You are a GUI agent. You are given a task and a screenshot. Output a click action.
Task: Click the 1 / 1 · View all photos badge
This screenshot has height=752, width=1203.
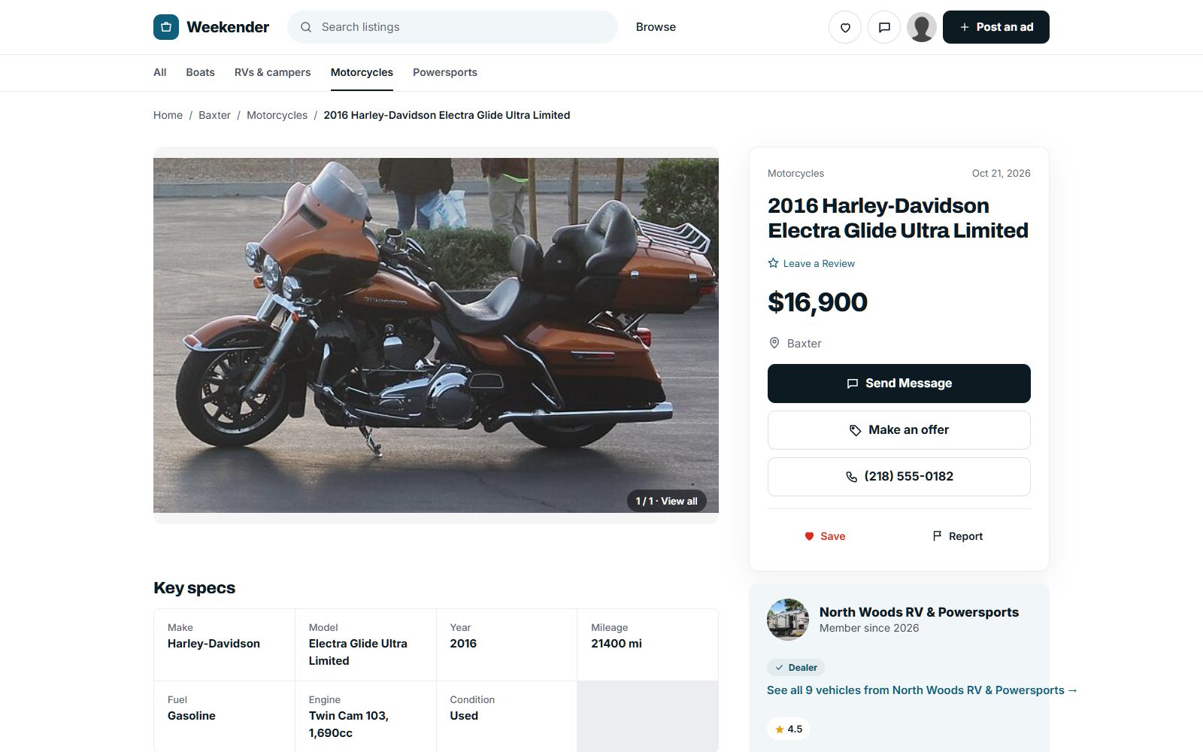pyautogui.click(x=667, y=501)
